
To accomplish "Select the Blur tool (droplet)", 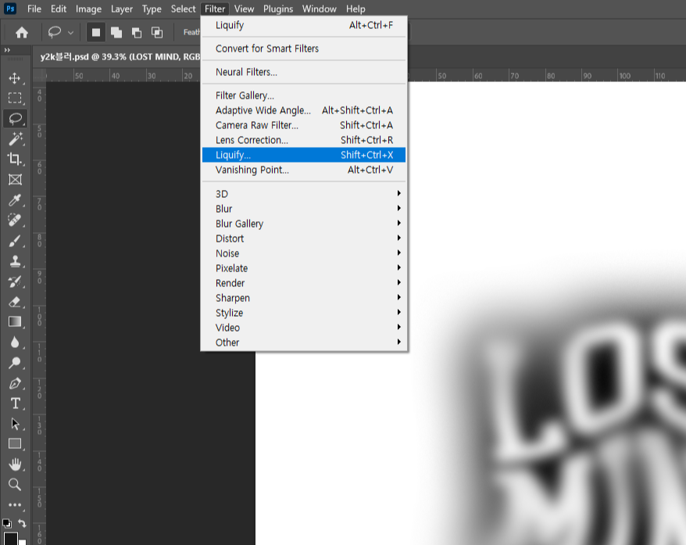I will (15, 342).
